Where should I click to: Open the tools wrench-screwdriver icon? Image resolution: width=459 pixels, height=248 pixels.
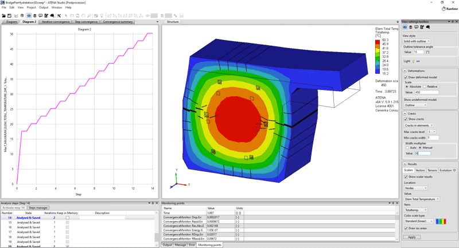click(x=59, y=16)
